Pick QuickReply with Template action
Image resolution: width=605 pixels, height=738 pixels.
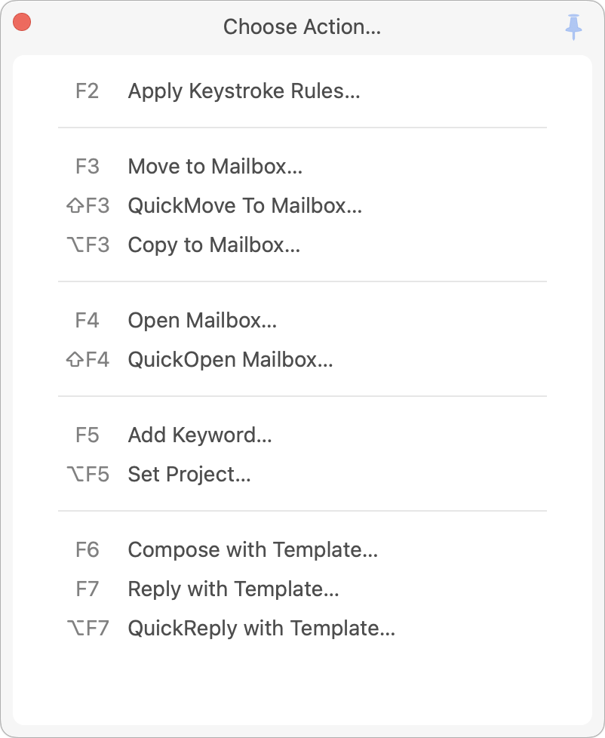click(x=261, y=628)
